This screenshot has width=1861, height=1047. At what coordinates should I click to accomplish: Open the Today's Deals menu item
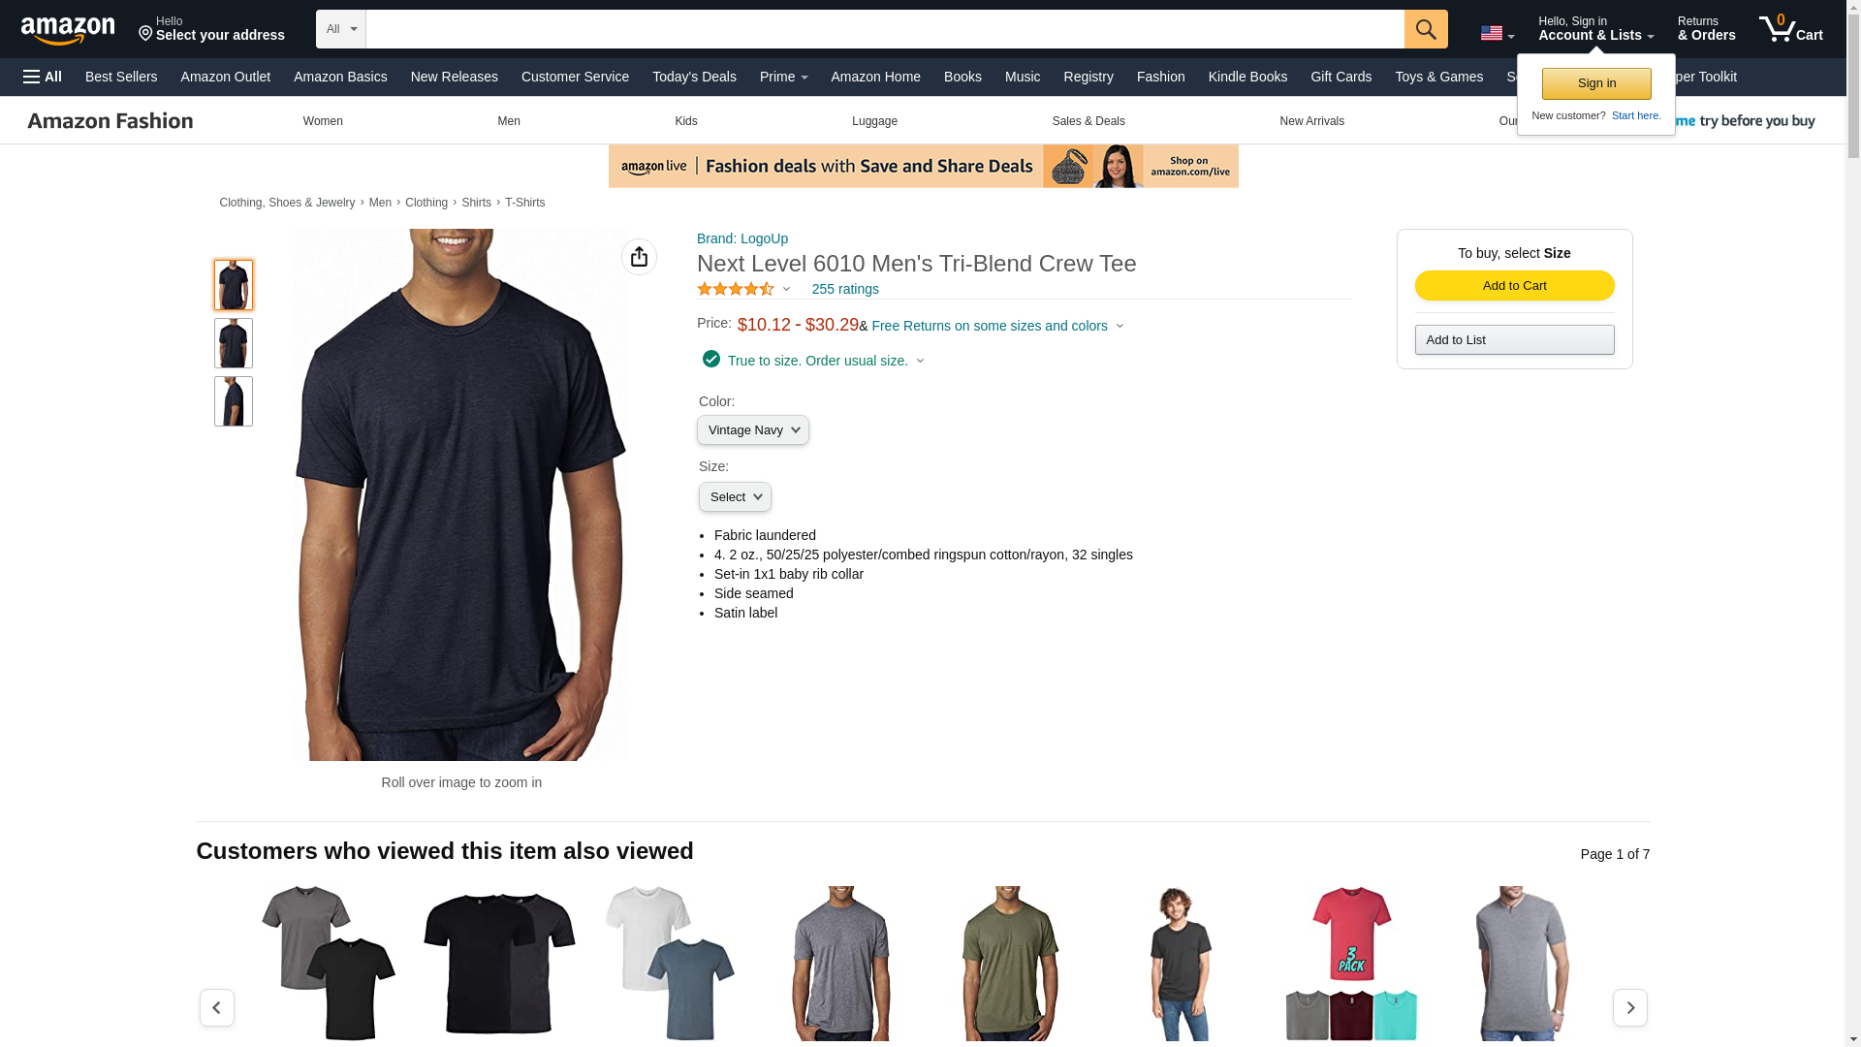click(x=694, y=77)
